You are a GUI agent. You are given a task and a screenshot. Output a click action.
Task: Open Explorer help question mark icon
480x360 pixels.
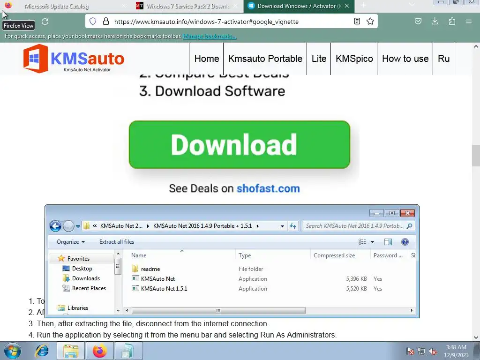tap(405, 242)
